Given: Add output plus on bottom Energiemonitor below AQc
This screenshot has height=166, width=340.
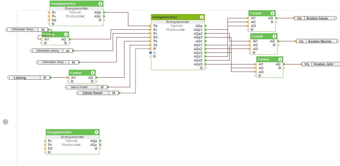Looking at the screenshot, I should coord(96,148).
